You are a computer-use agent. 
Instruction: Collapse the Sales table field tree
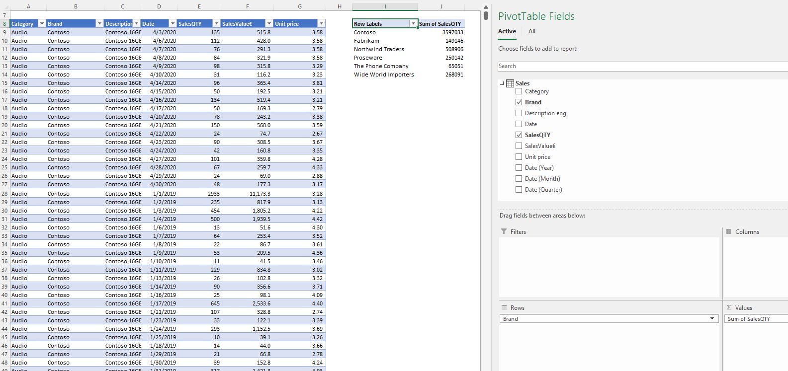tap(502, 83)
